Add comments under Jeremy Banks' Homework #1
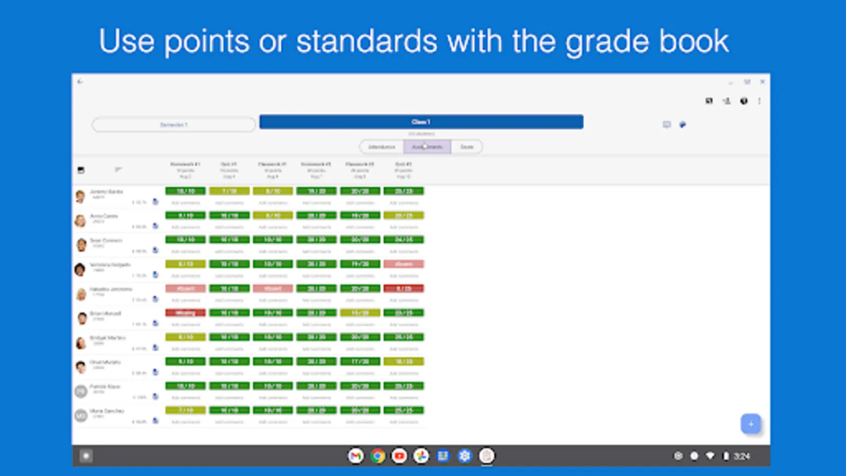Screen dimensions: 846x476 tap(186, 203)
